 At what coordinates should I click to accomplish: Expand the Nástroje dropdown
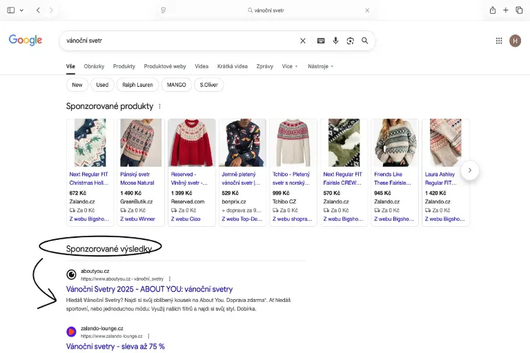coord(320,66)
